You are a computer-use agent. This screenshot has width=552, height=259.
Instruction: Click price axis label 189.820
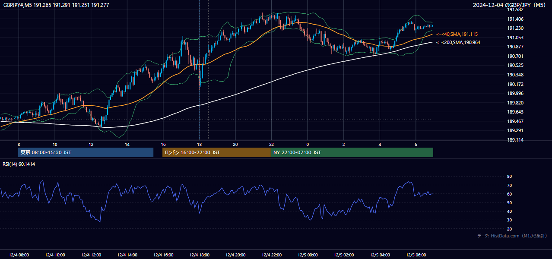click(x=515, y=103)
